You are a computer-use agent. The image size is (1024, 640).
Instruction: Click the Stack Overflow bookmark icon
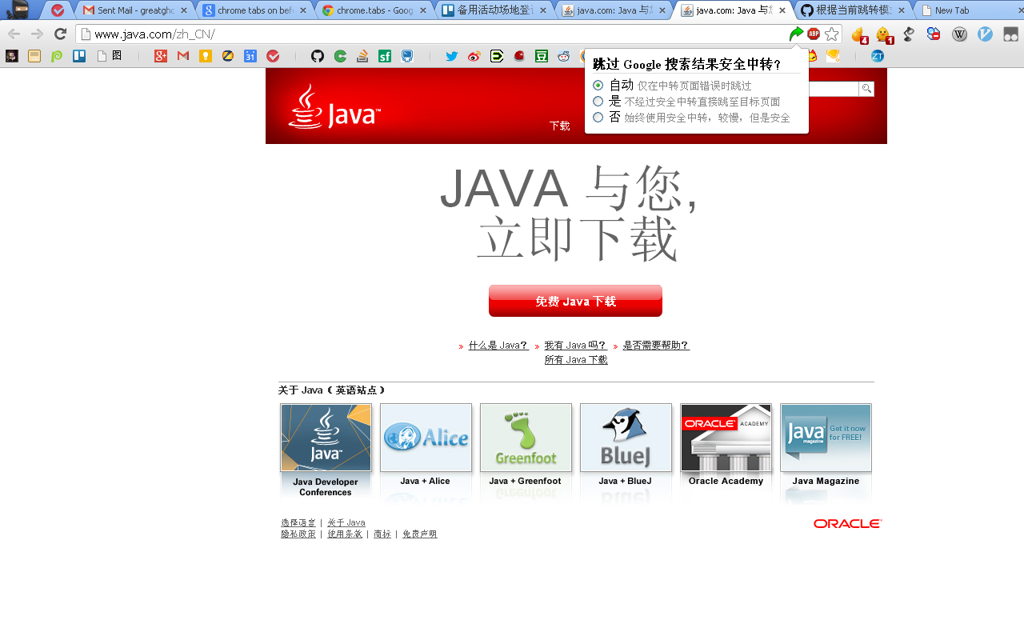tap(362, 56)
